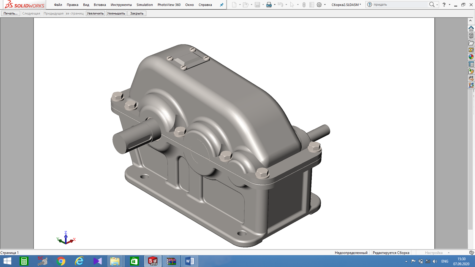Expand the Print dropdown arrow

tap(275, 5)
